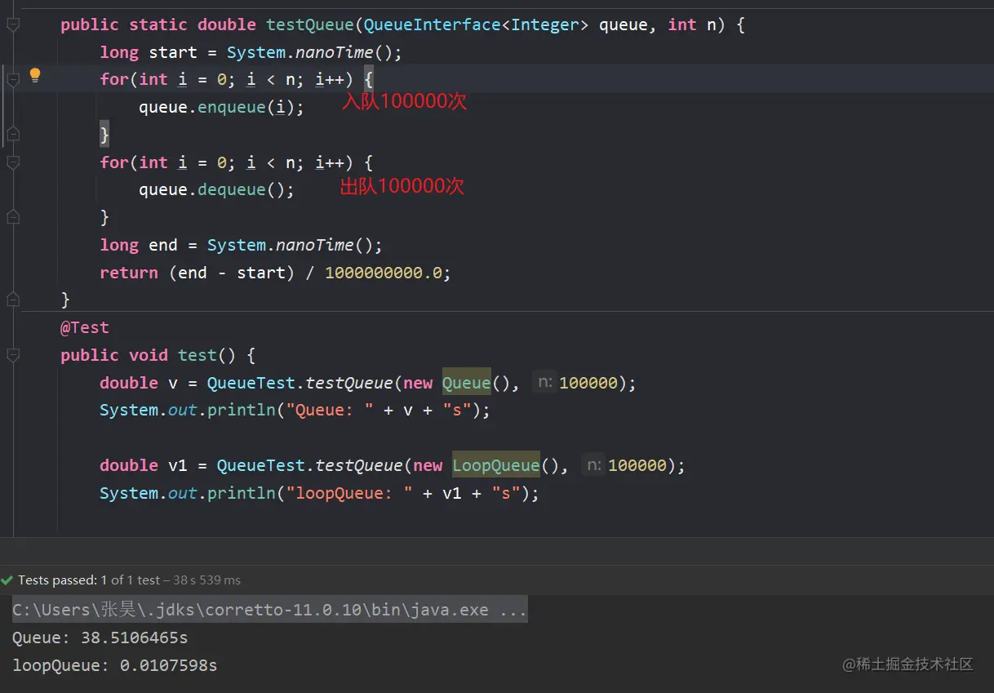Screen dimensions: 994x693
Task: Click closing fold marker of testQueue method
Action: tap(12, 300)
